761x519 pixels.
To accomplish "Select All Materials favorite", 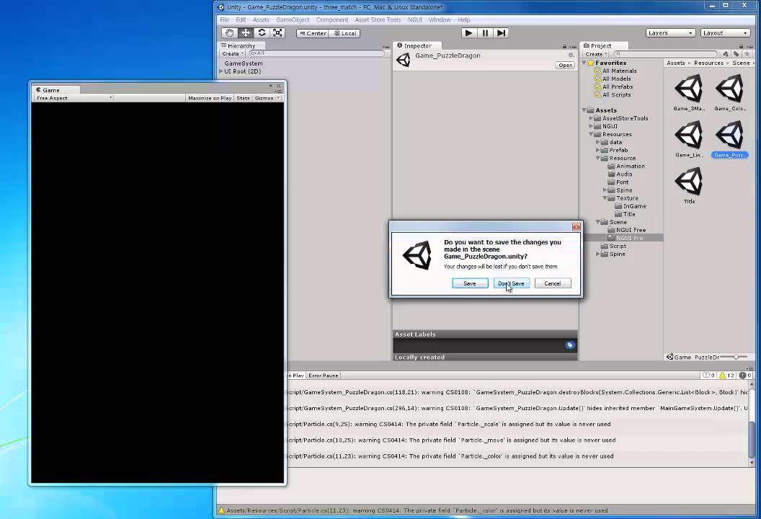I will 619,71.
